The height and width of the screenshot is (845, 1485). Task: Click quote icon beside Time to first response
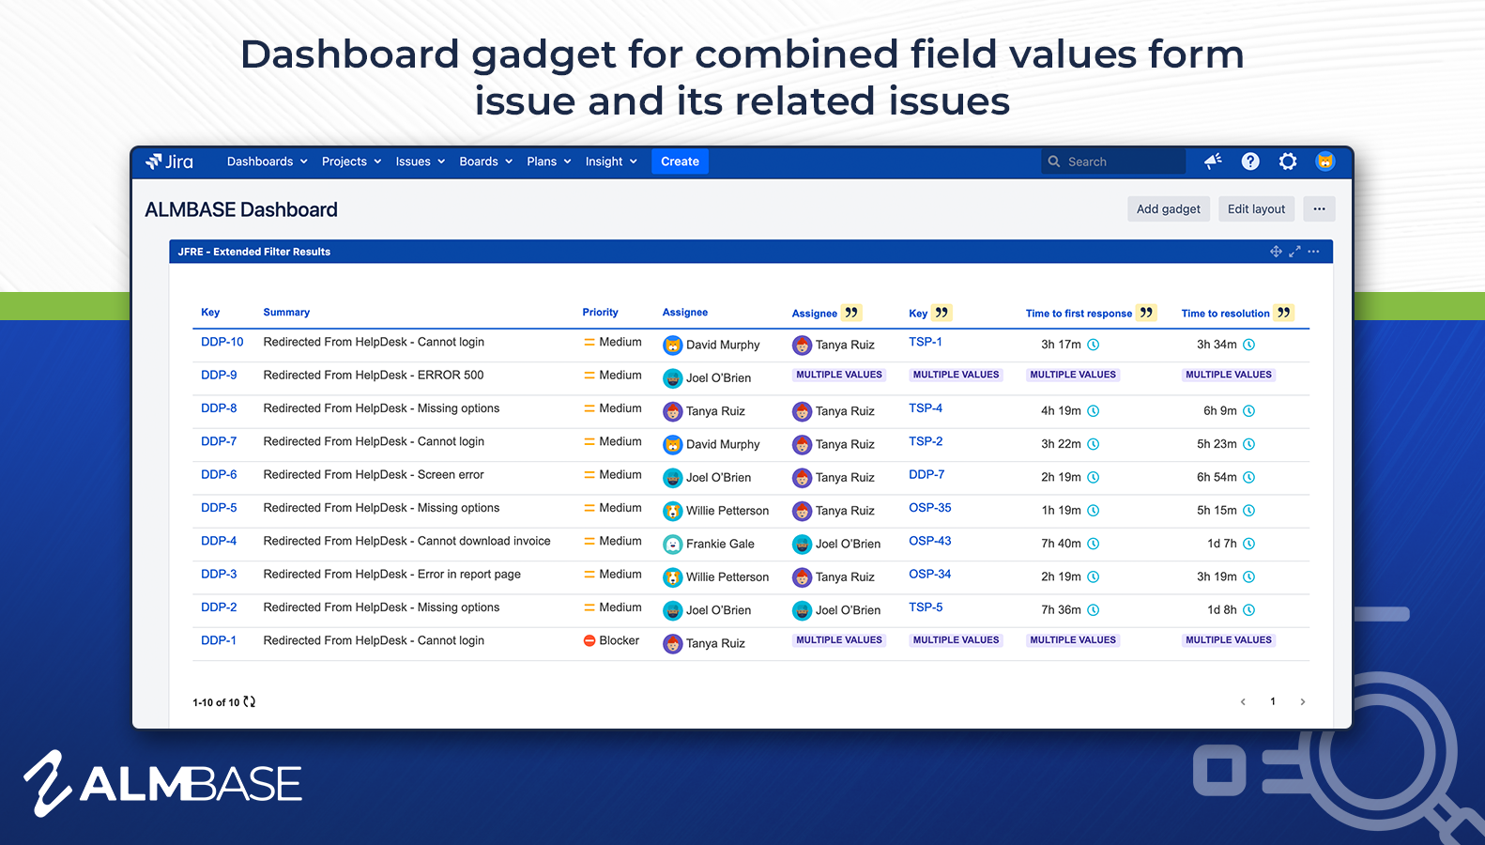[x=1146, y=313]
